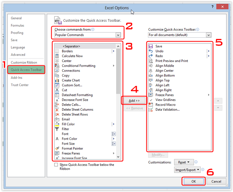Open the Import/Export dropdown
The height and width of the screenshot is (192, 233).
pos(187,170)
